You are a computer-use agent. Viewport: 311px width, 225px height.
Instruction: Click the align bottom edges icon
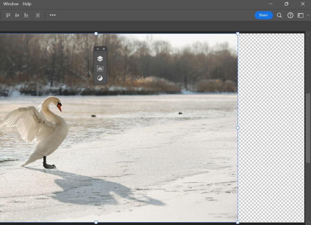coord(26,15)
